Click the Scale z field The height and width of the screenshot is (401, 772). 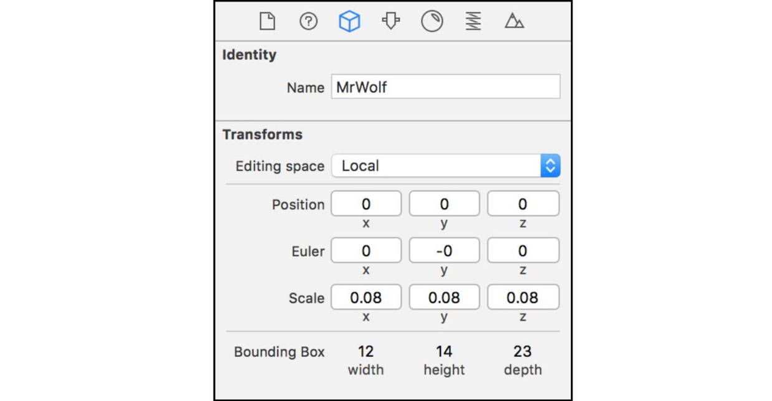coord(523,298)
